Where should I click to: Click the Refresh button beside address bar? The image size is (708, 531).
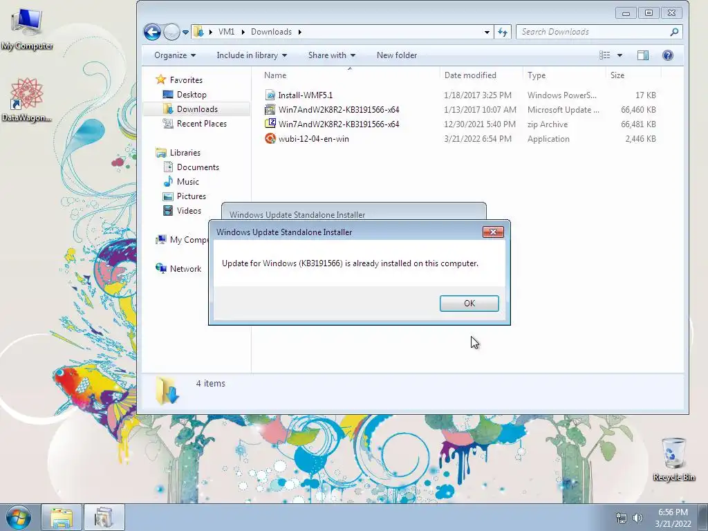click(x=503, y=32)
